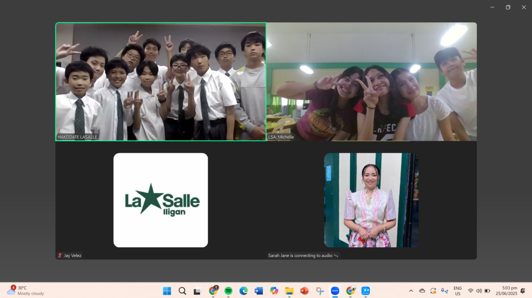The height and width of the screenshot is (298, 532).
Task: Open Snipping Tool from the taskbar
Action: (320, 291)
